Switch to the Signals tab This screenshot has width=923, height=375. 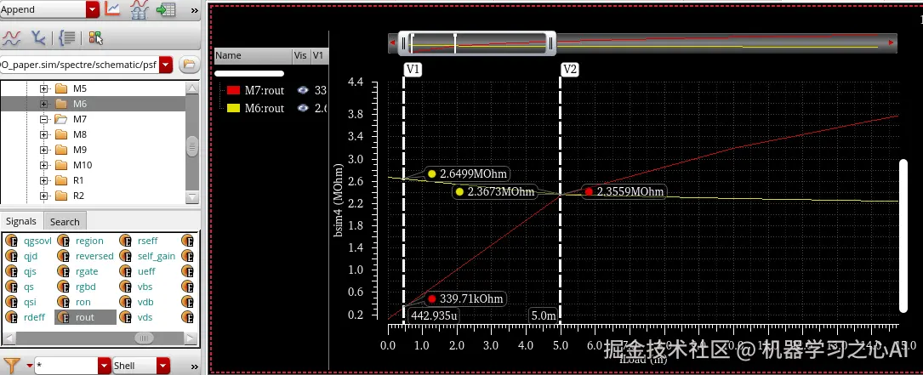tap(21, 221)
